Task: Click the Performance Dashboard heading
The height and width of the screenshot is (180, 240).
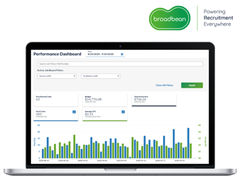Action: [x=57, y=54]
